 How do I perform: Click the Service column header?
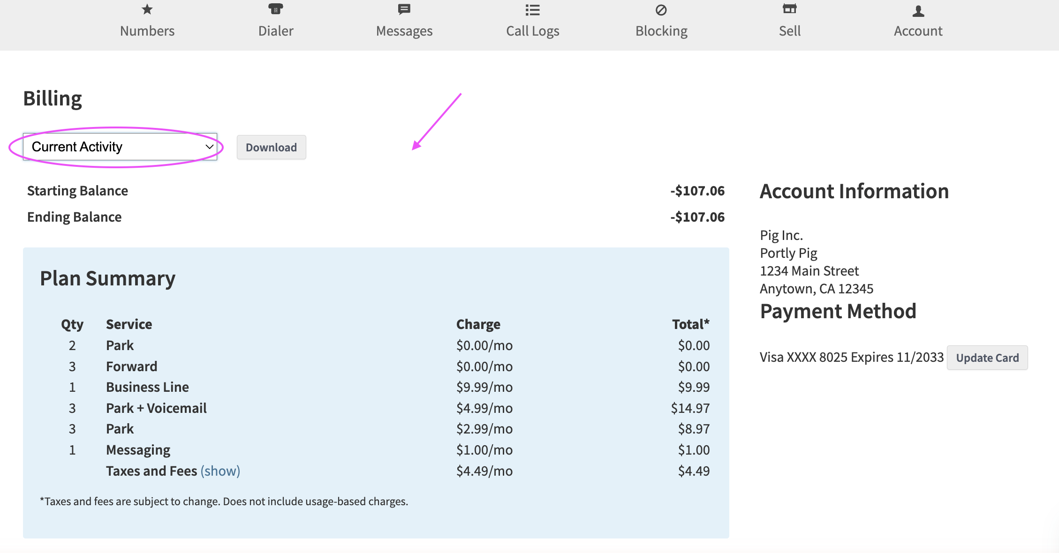click(129, 324)
